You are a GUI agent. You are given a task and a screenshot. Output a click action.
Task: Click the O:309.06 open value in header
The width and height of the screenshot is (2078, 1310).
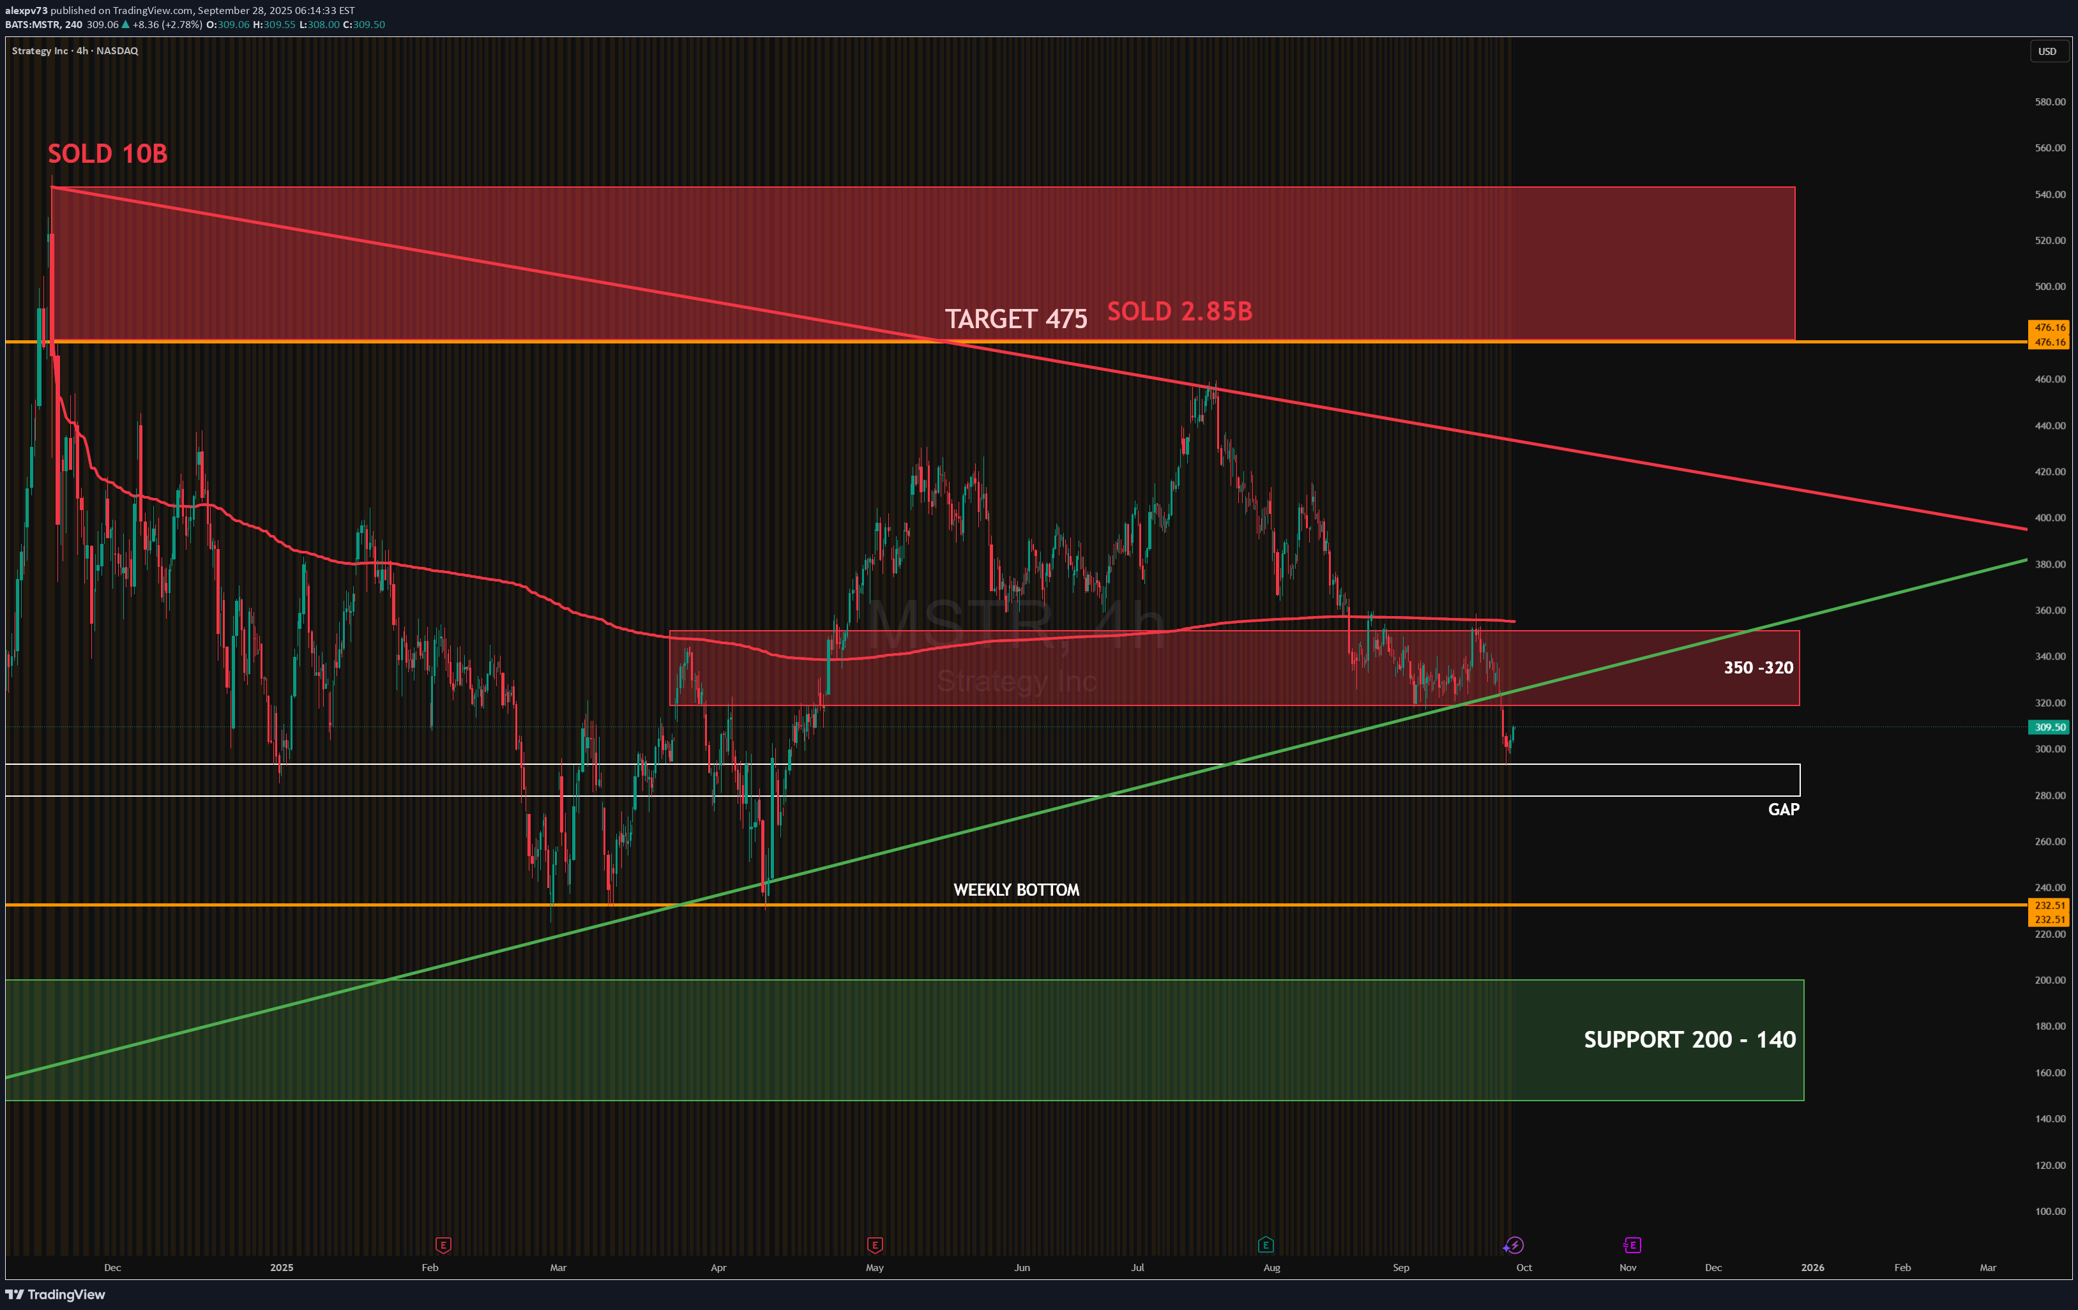point(228,24)
